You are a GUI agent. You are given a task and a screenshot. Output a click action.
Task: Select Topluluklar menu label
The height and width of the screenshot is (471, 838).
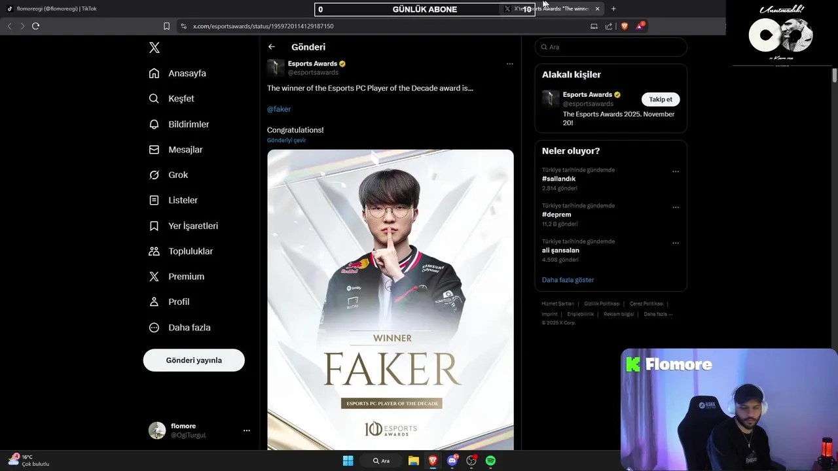(x=191, y=251)
